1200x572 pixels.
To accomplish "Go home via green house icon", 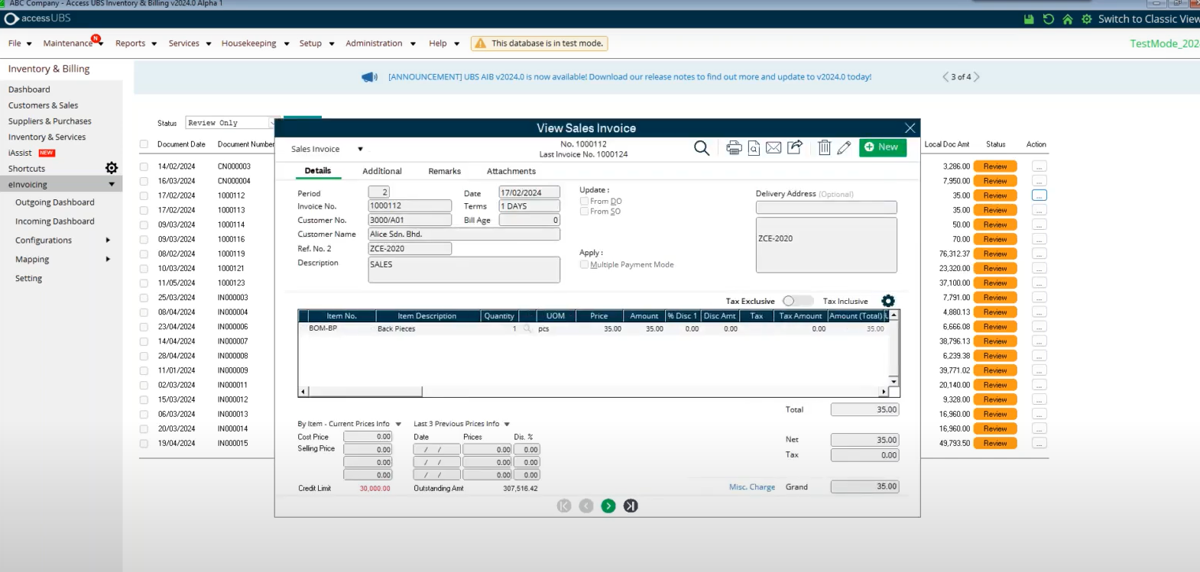I will coord(1068,19).
